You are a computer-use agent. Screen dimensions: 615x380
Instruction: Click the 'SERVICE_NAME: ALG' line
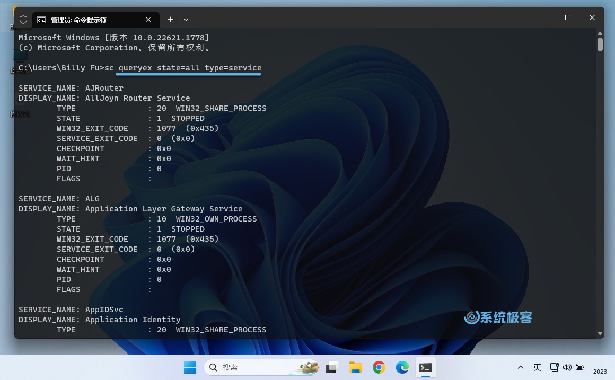pos(59,199)
